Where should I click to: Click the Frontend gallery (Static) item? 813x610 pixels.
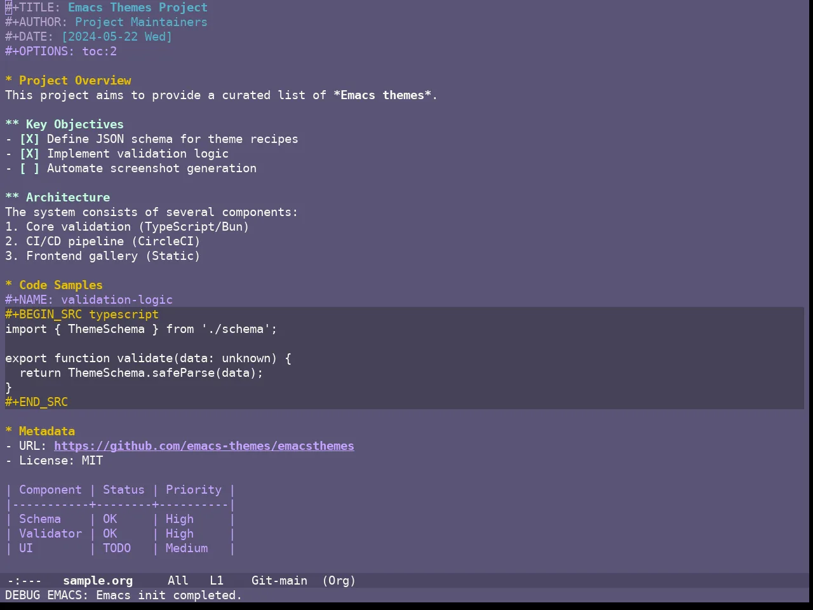103,256
